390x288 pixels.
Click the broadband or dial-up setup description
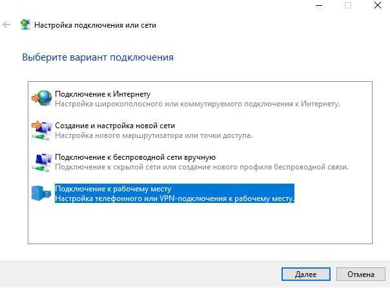click(x=198, y=104)
